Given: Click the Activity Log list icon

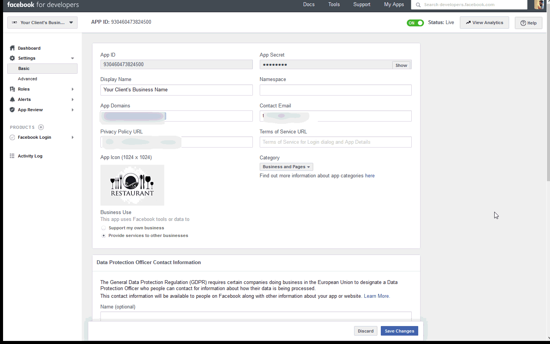Looking at the screenshot, I should [12, 156].
